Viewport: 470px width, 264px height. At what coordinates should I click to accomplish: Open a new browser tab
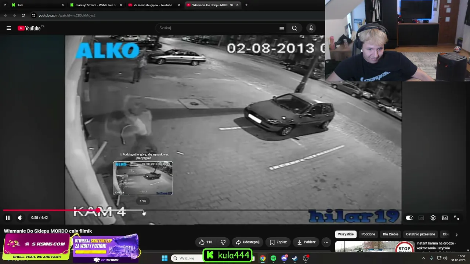point(246,5)
